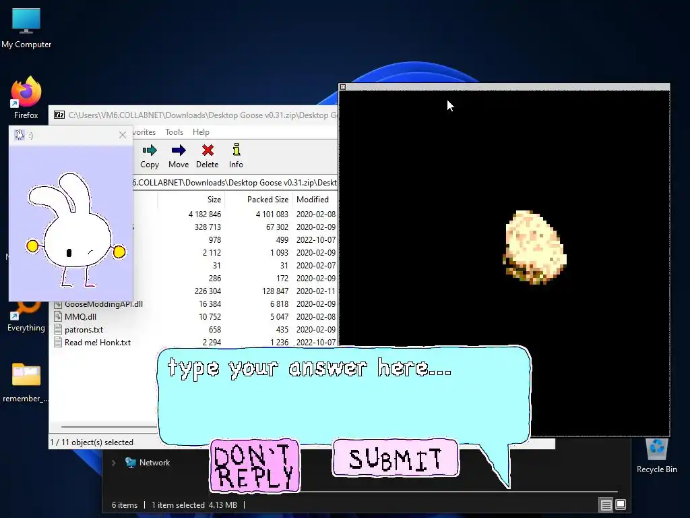The image size is (690, 518).
Task: Open the Tools menu in 7-Zip
Action: pos(174,132)
